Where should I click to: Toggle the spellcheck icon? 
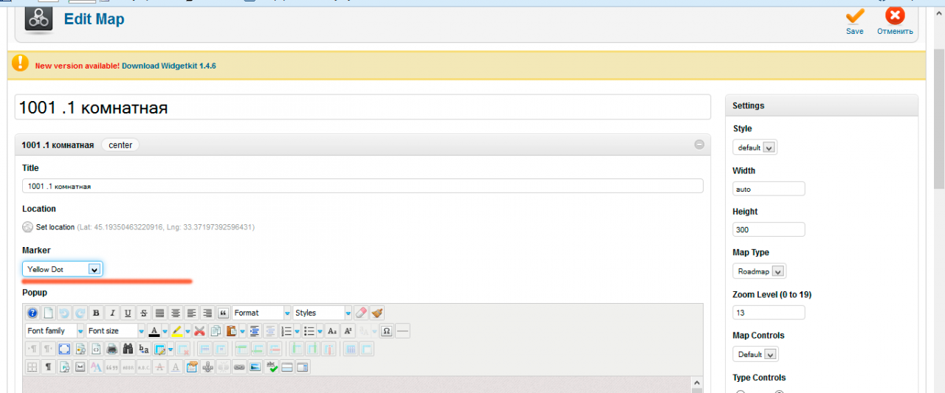click(x=272, y=366)
